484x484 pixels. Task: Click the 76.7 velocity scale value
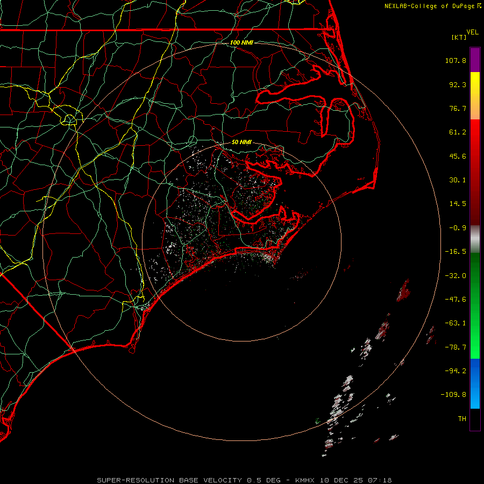458,108
